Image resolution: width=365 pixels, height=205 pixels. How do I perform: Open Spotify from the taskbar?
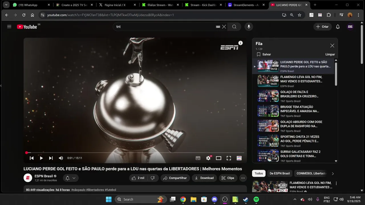[256, 199]
